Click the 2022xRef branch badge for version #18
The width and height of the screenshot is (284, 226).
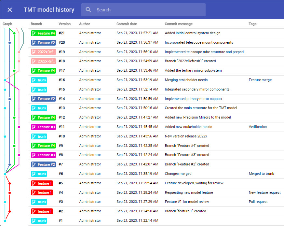click(43, 61)
